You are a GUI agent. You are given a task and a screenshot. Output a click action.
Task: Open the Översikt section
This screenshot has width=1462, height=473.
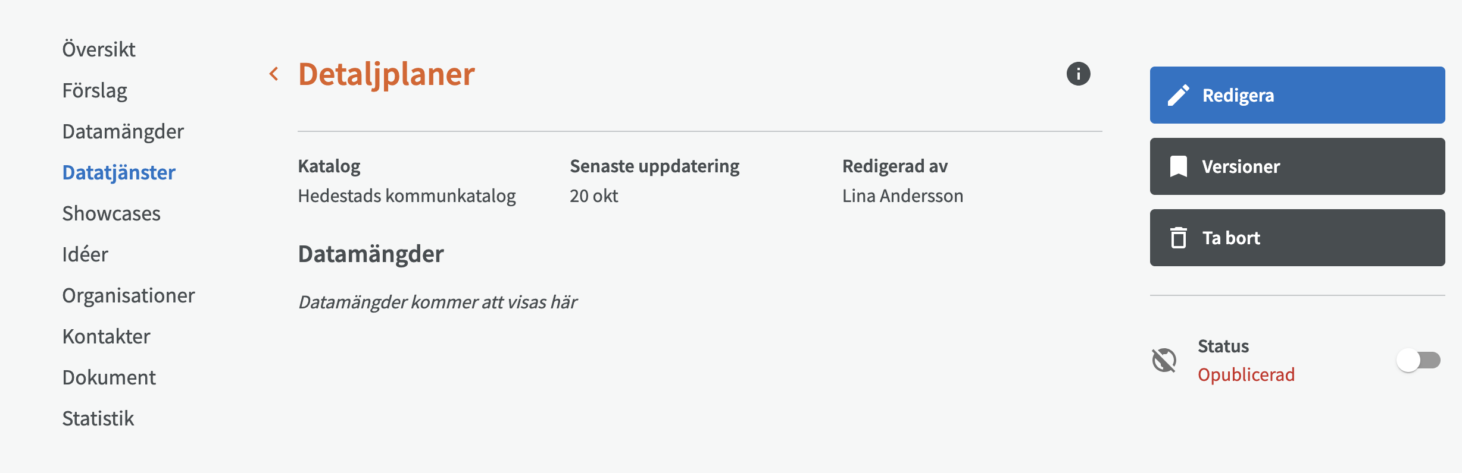99,49
